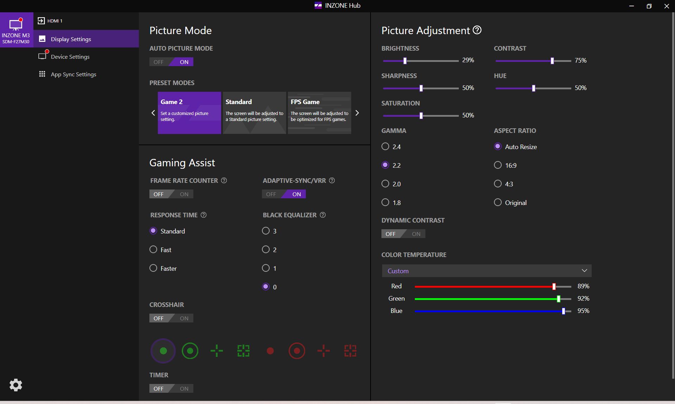
Task: Adjust Green color temperature slider
Action: coord(559,299)
